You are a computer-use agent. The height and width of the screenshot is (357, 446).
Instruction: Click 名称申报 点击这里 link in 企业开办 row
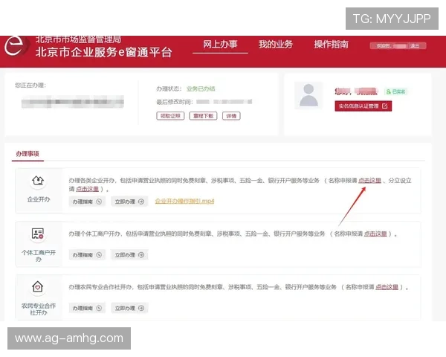(369, 180)
